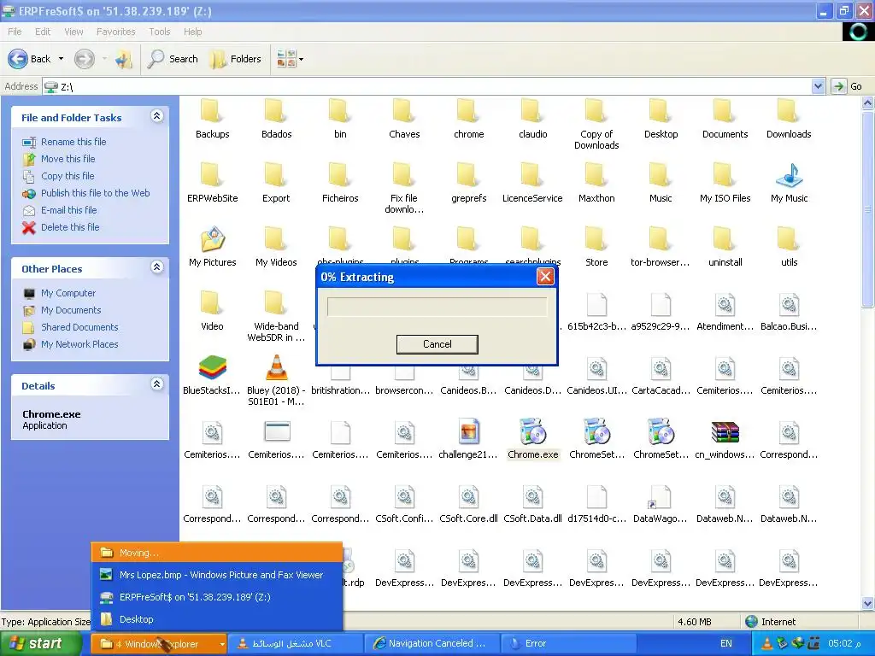Click in the Address field Z:\
875x656 pixels.
click(x=427, y=86)
